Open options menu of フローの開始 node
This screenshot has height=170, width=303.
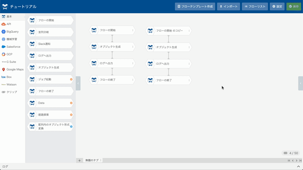click(x=133, y=30)
